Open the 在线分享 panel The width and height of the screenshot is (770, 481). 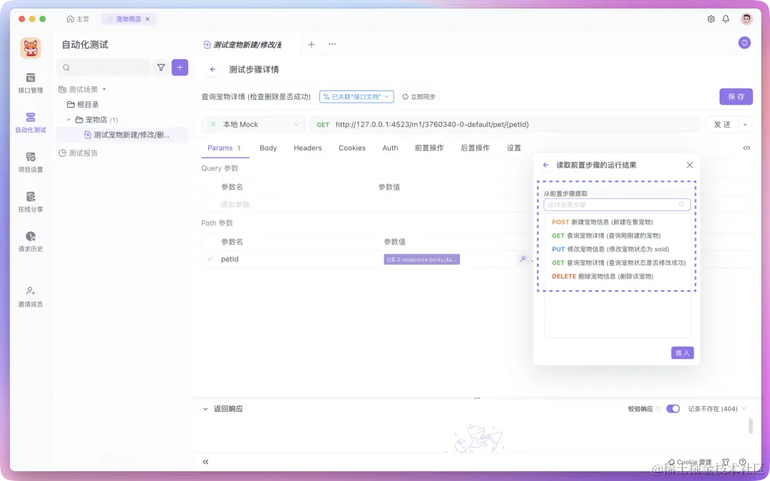(29, 201)
